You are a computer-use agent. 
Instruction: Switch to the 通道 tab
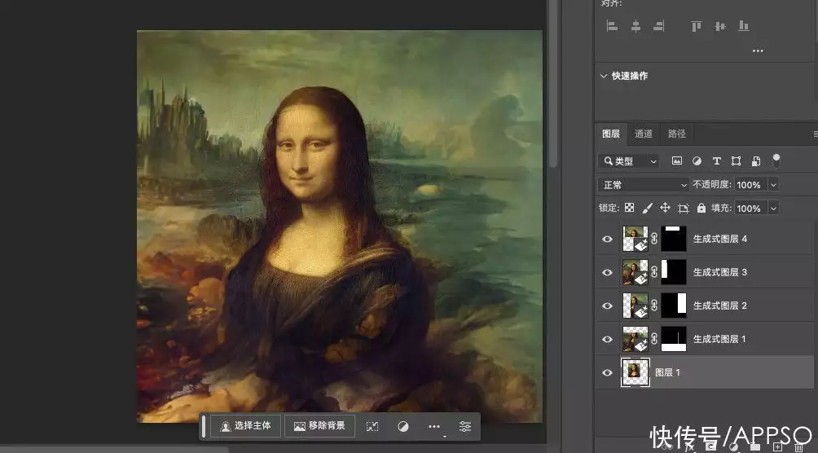(x=644, y=134)
